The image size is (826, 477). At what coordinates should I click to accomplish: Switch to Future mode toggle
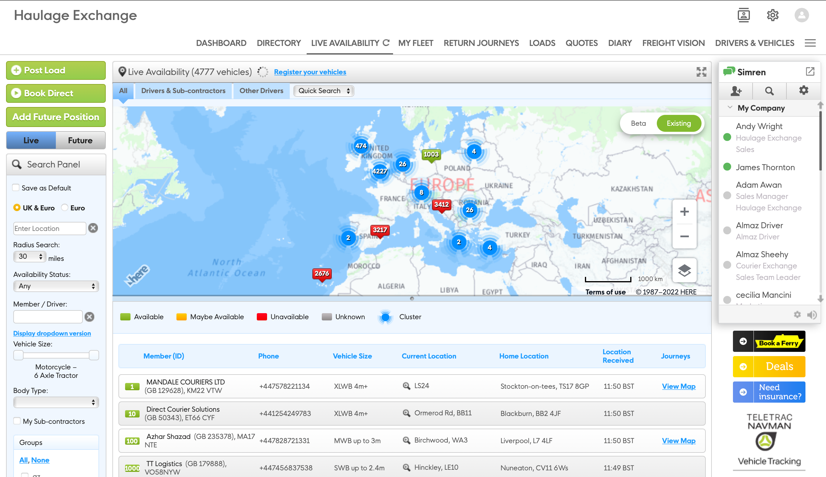point(80,140)
